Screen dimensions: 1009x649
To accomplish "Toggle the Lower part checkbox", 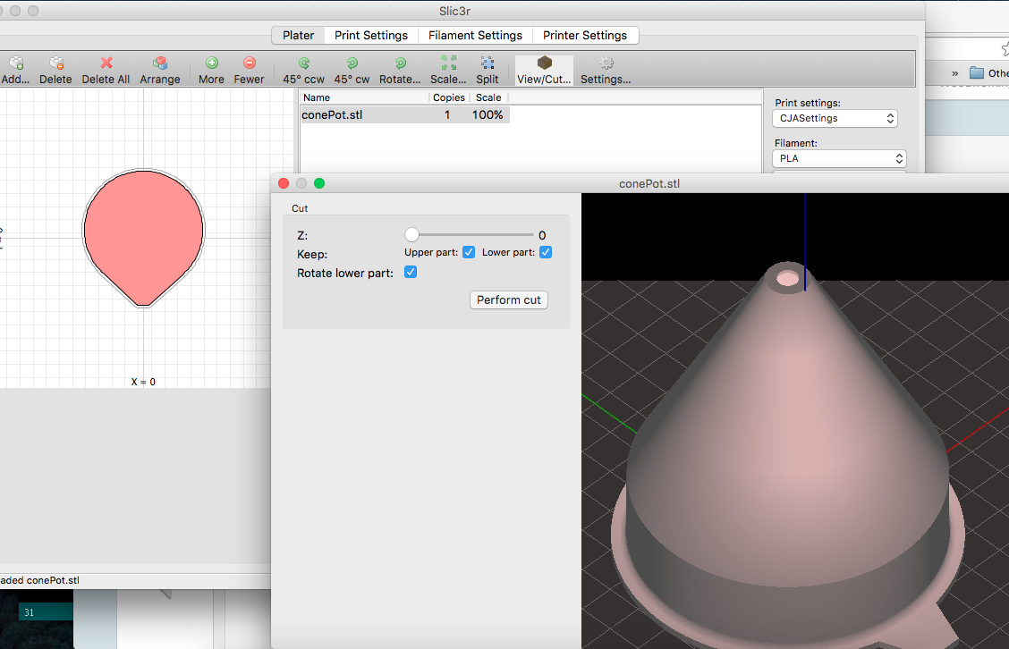I will pyautogui.click(x=545, y=252).
